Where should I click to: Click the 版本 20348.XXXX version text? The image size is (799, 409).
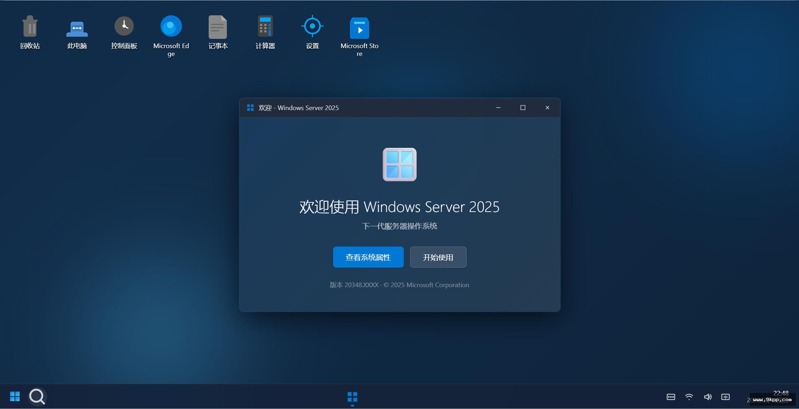point(354,285)
